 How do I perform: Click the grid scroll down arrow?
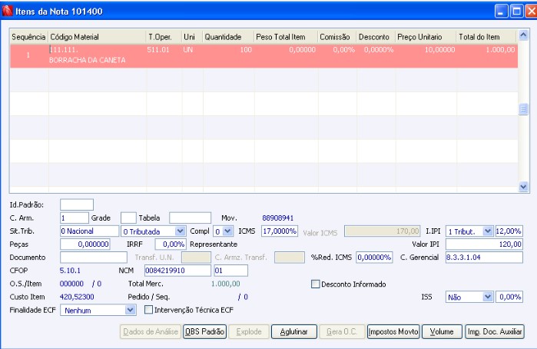(x=523, y=187)
